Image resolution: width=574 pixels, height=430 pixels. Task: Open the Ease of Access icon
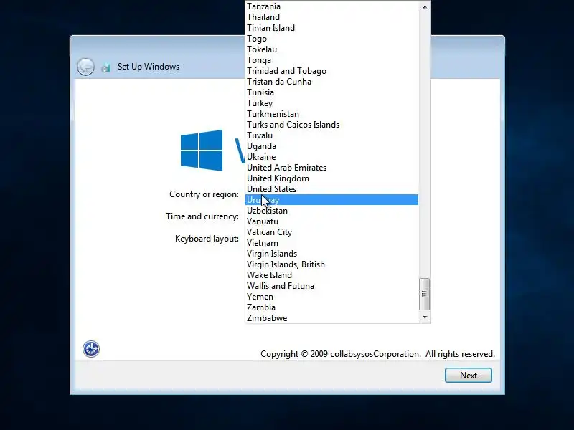[x=91, y=349]
